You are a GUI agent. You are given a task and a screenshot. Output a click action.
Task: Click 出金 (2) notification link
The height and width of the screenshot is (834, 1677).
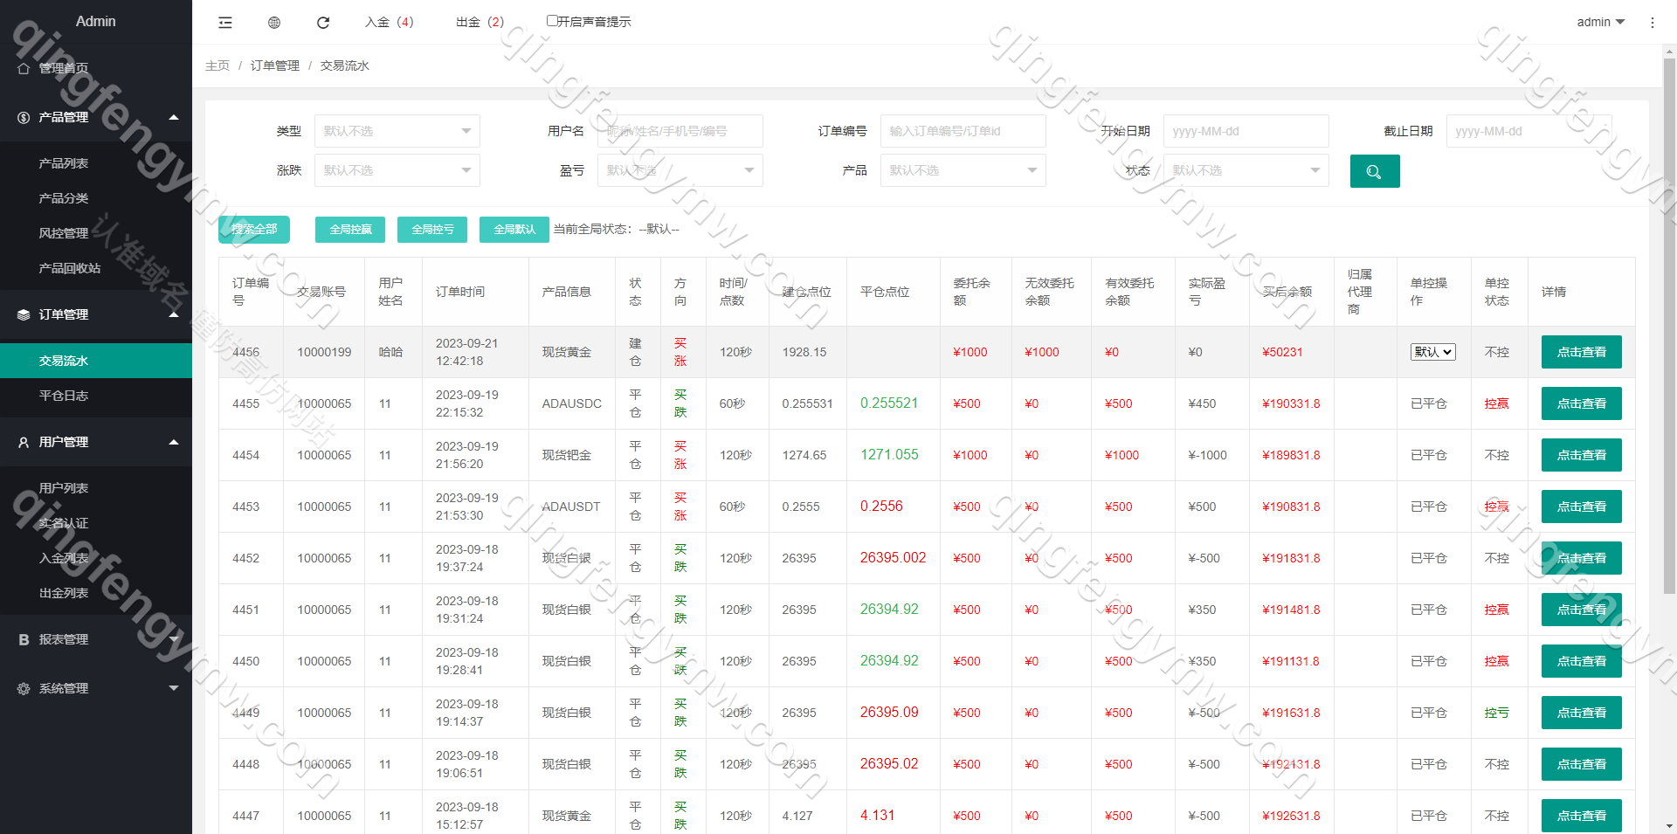click(x=480, y=22)
